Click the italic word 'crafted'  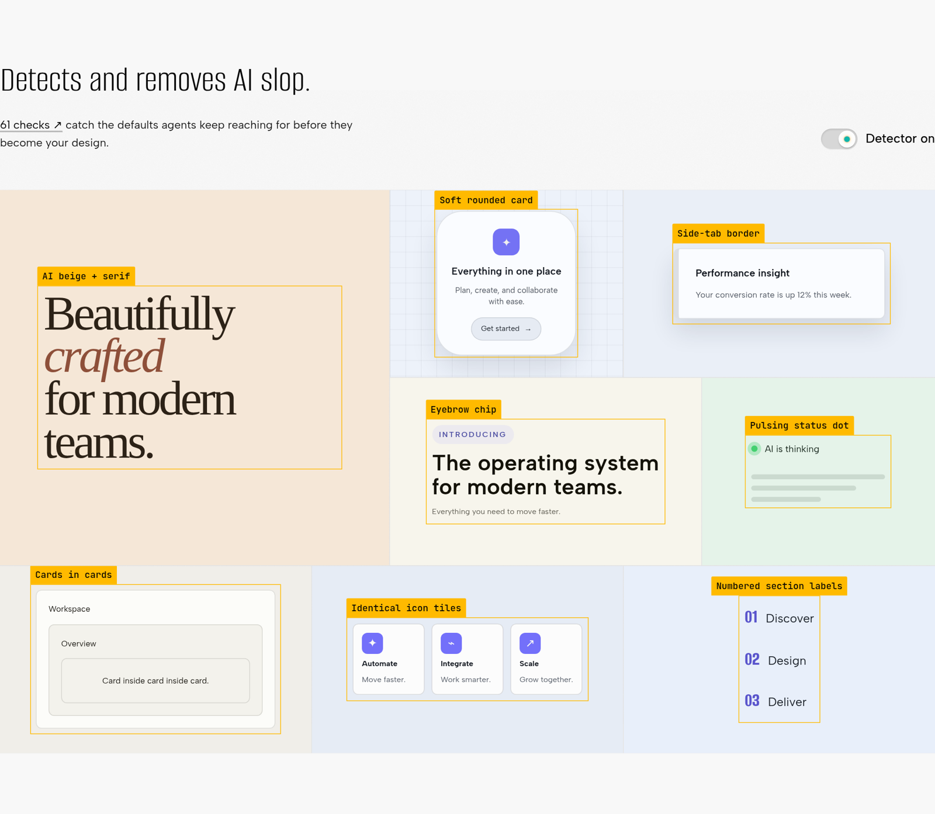pos(104,356)
